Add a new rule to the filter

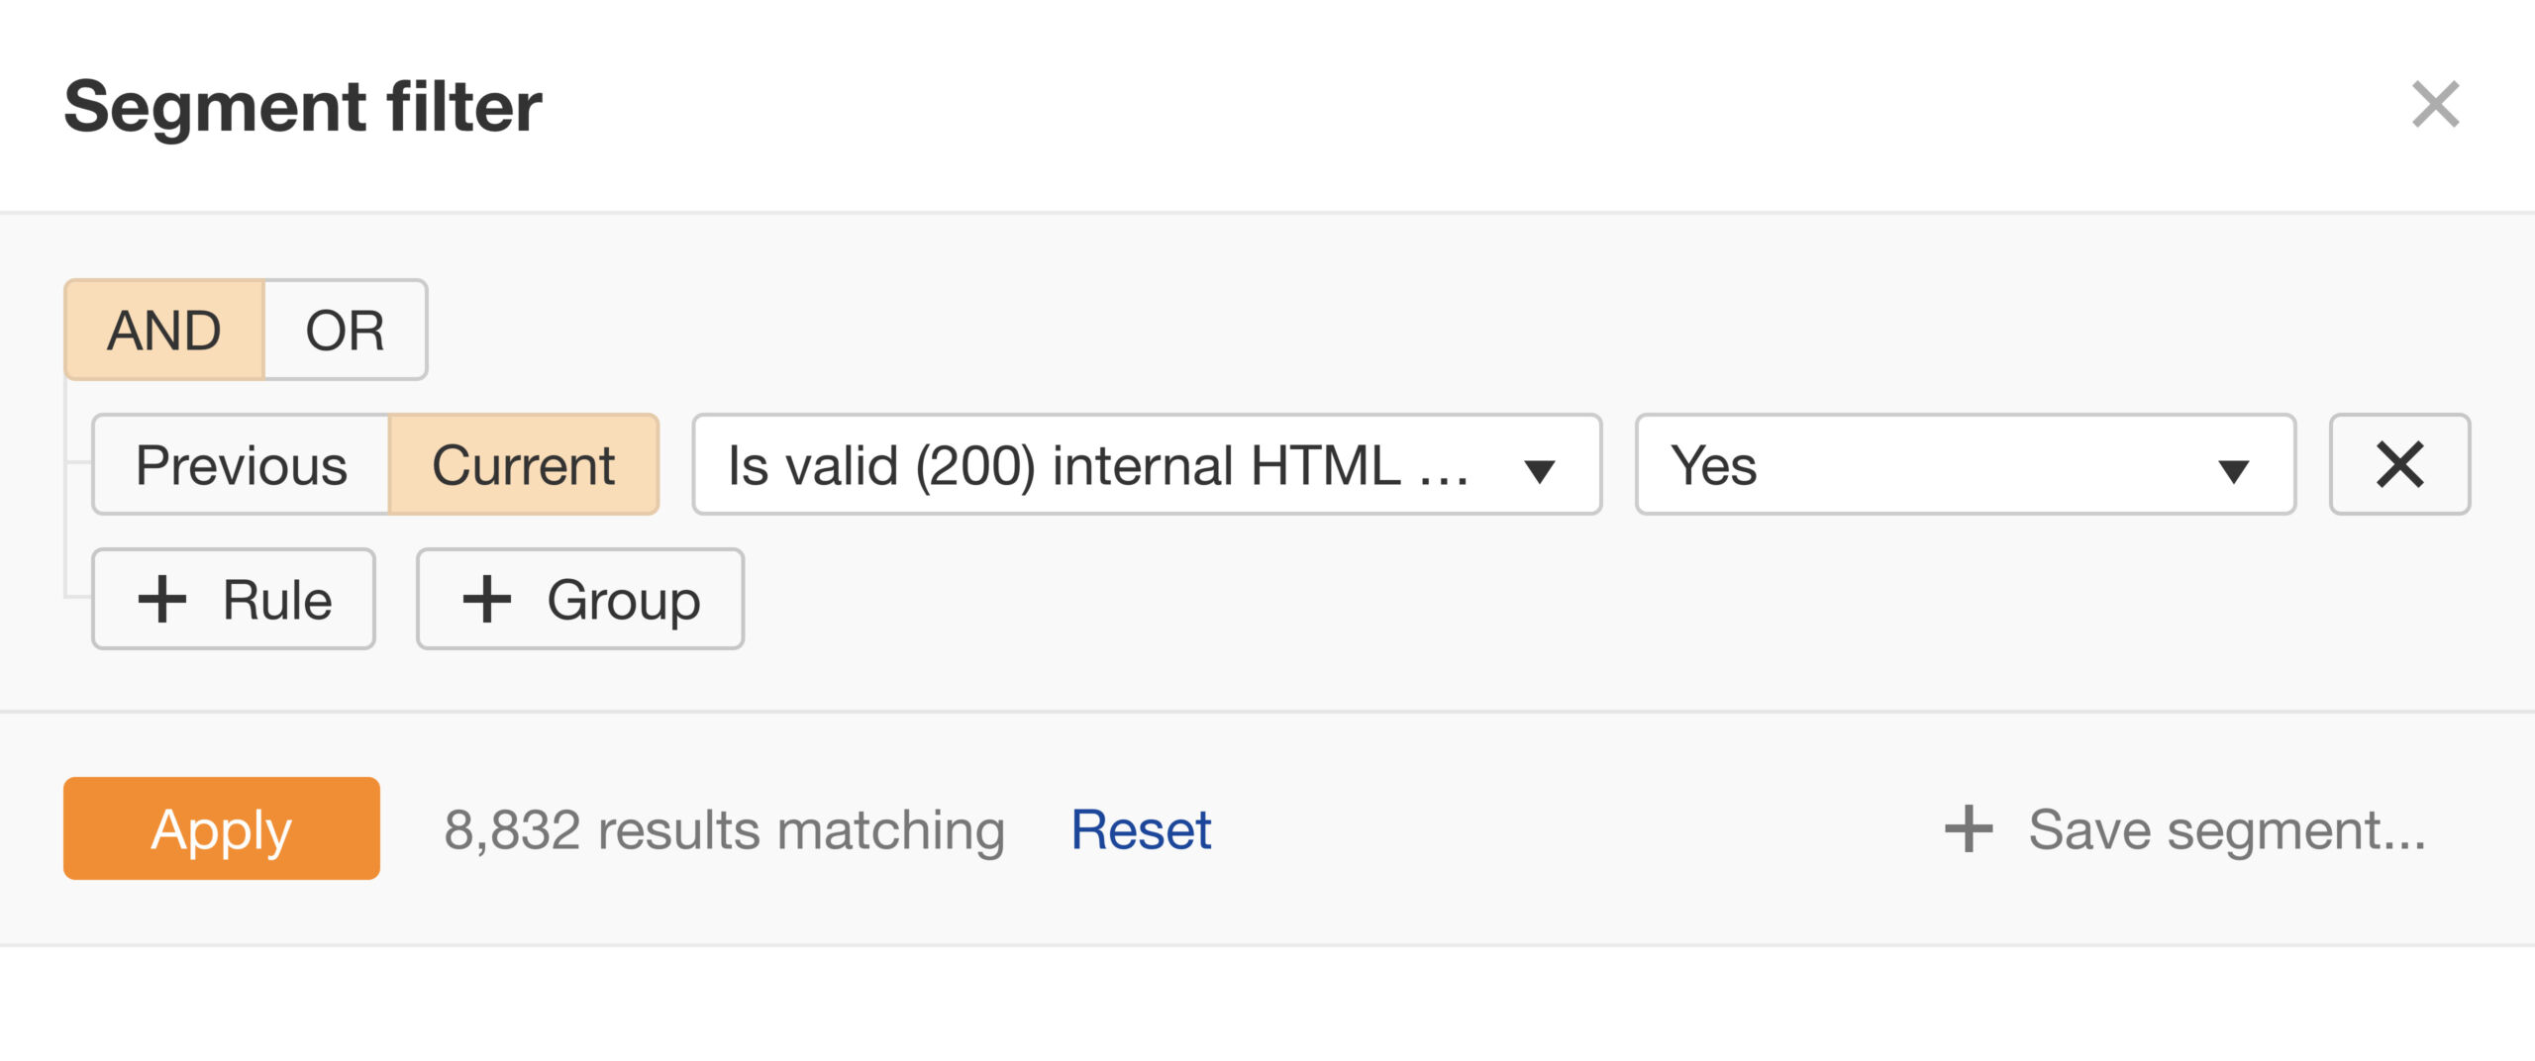tap(233, 599)
